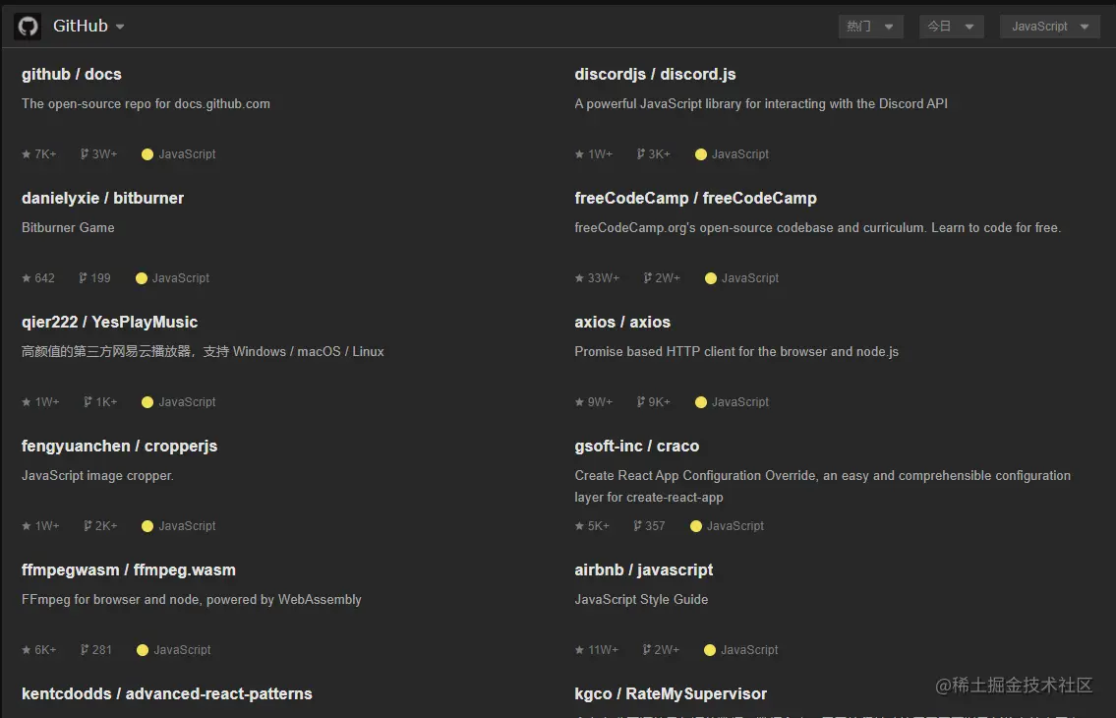Click "The open-source repo for docs.github.com" description
The image size is (1116, 718).
tap(146, 104)
